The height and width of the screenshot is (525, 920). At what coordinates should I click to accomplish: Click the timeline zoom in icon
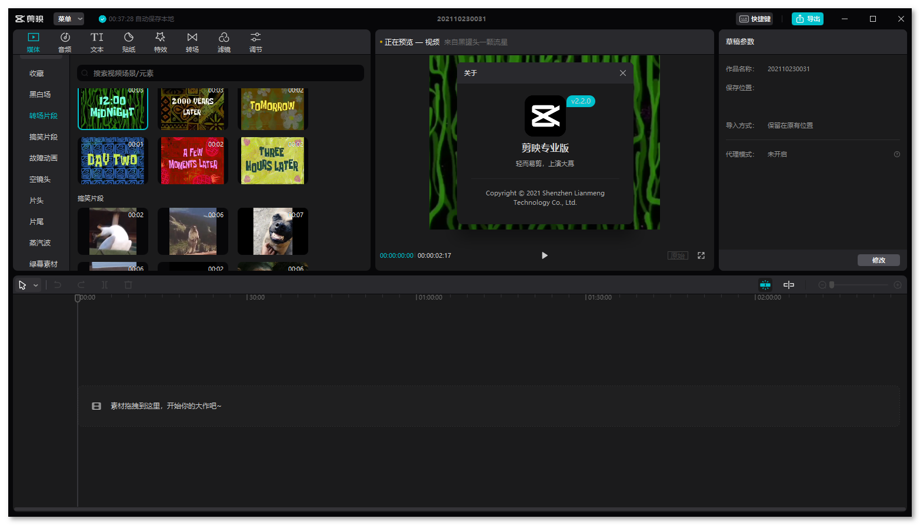(x=898, y=285)
